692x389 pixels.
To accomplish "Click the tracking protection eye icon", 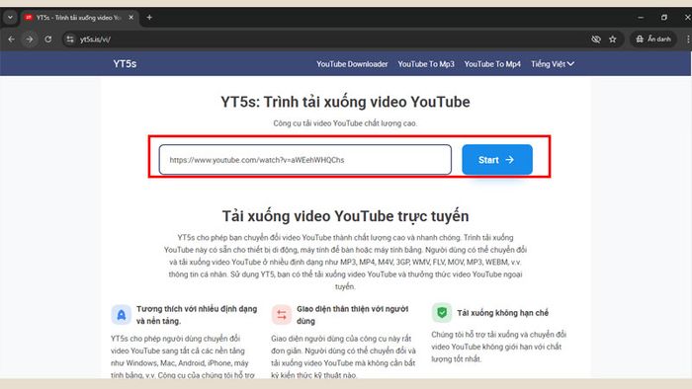I will coord(596,39).
